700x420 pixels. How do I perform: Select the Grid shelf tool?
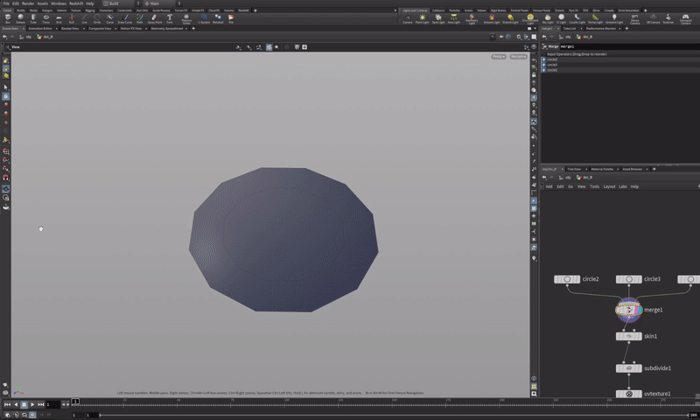click(x=59, y=18)
